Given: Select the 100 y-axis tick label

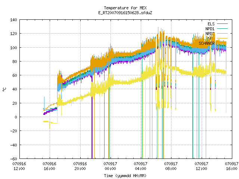Looking at the screenshot, I should tap(13, 48).
